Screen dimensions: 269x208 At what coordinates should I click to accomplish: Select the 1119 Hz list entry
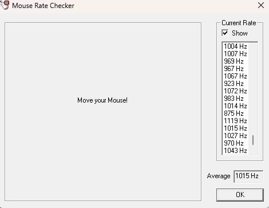point(235,121)
